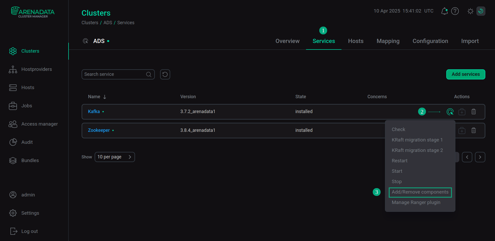Click the Kafka installed state cell
Image resolution: width=495 pixels, height=241 pixels.
(304, 112)
